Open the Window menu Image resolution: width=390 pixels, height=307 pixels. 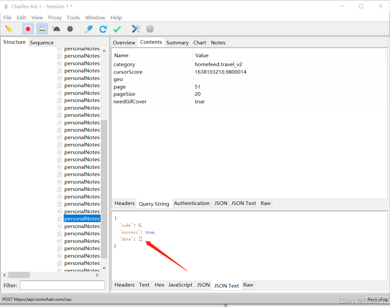click(95, 18)
